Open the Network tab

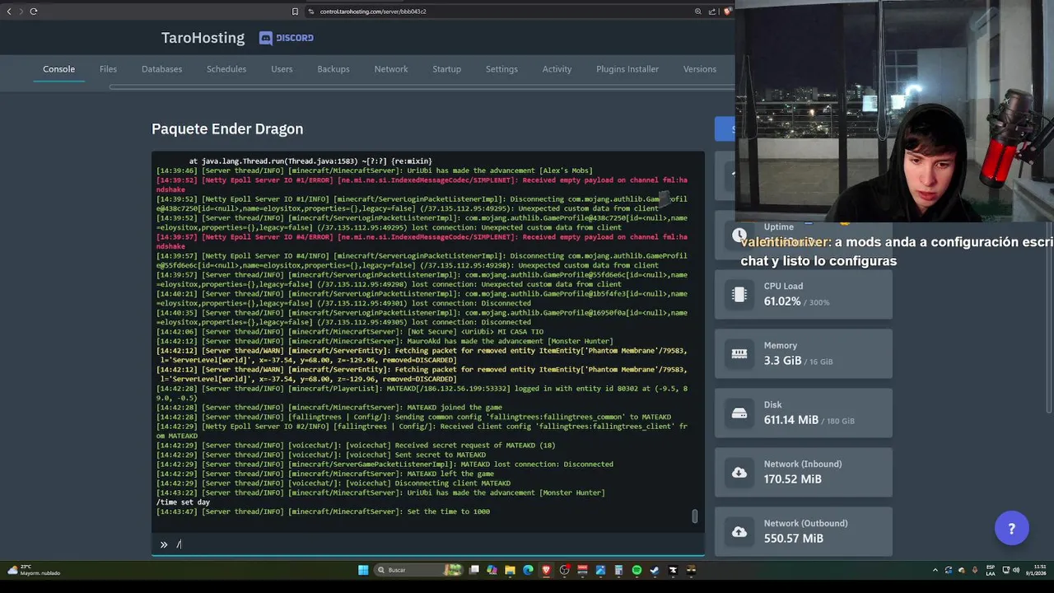click(391, 69)
